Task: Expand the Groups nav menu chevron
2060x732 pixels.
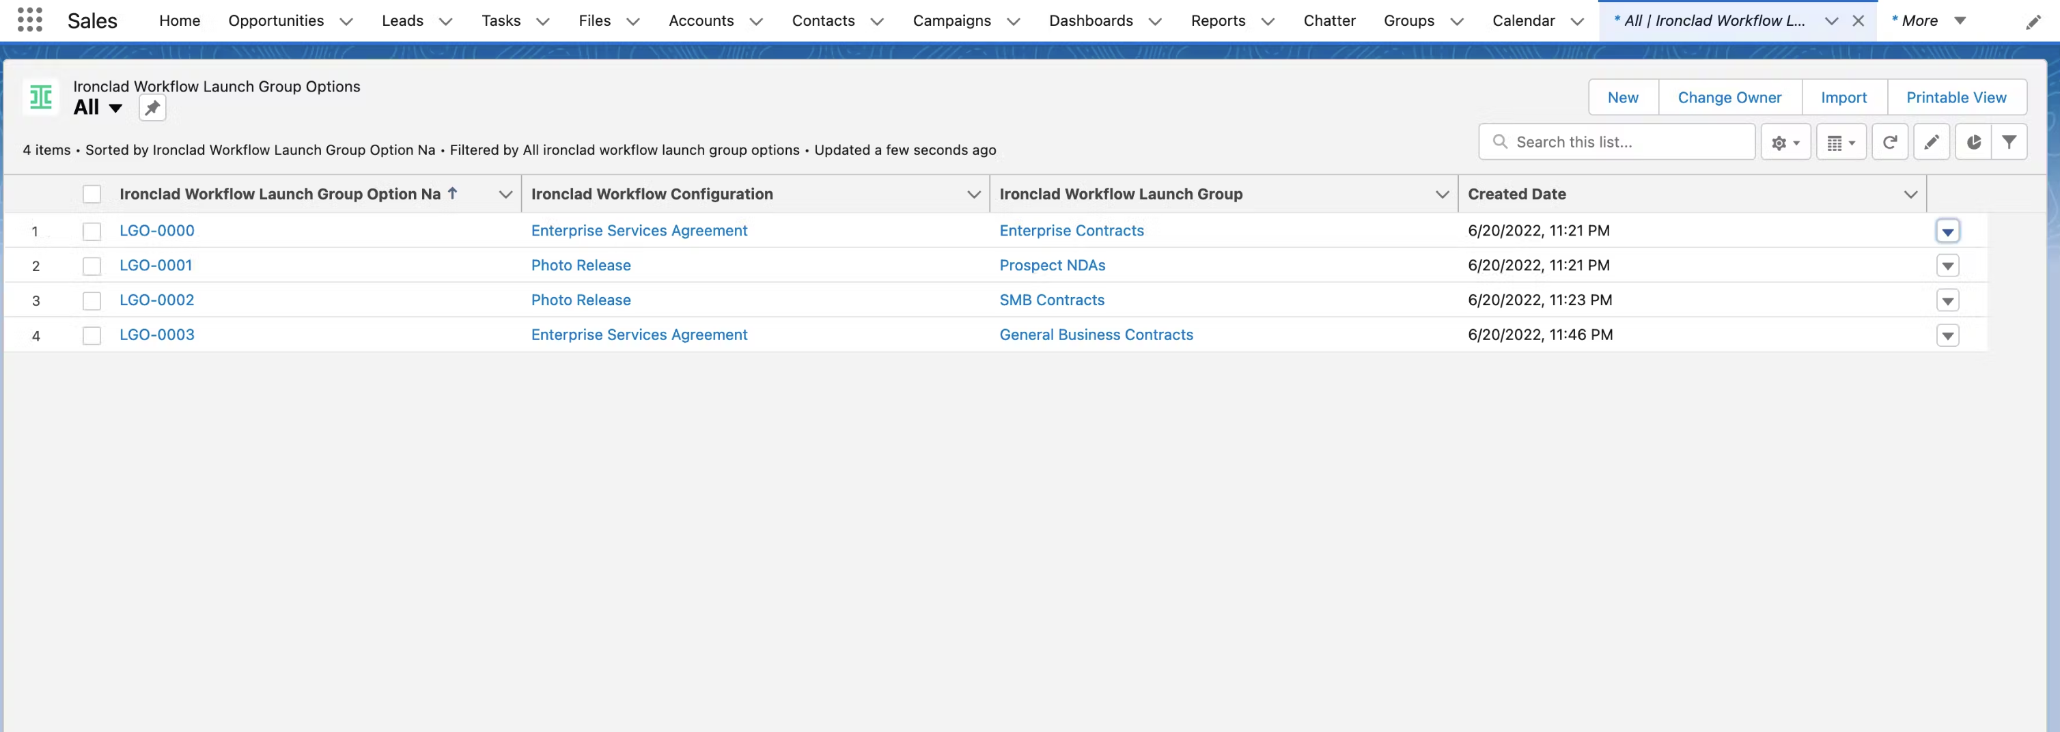Action: pos(1457,22)
